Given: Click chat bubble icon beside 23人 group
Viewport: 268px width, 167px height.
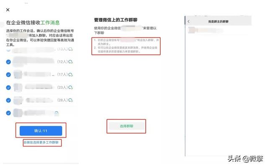Looking at the screenshot, I should (71, 87).
